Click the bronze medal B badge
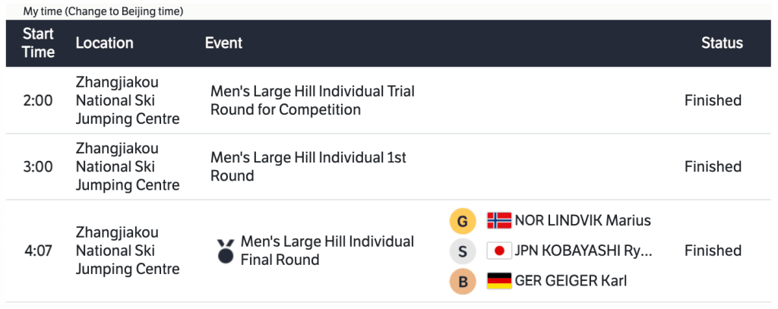Screen dimensions: 778x309 (462, 281)
